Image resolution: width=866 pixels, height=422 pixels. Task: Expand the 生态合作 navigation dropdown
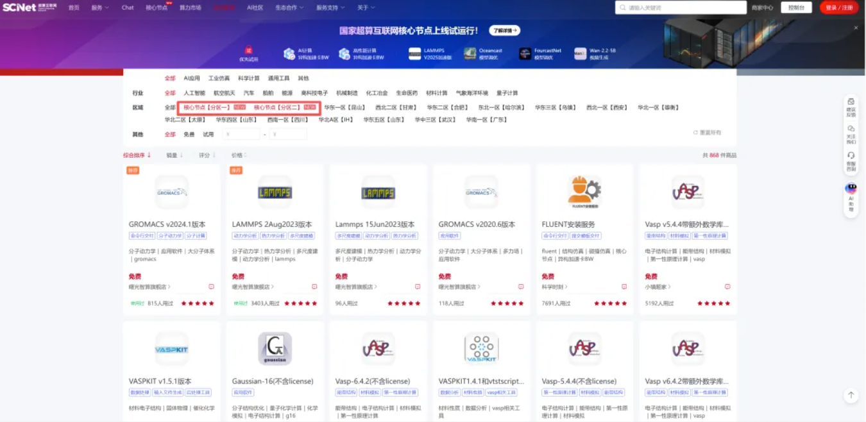coord(289,8)
